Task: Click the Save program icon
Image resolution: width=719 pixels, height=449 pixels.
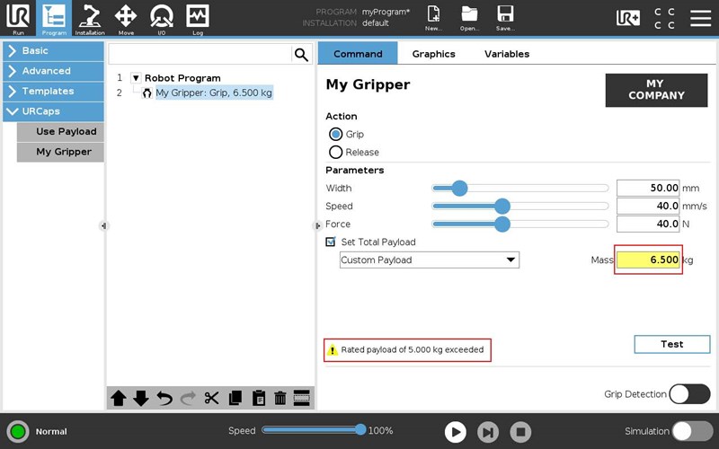Action: (505, 18)
